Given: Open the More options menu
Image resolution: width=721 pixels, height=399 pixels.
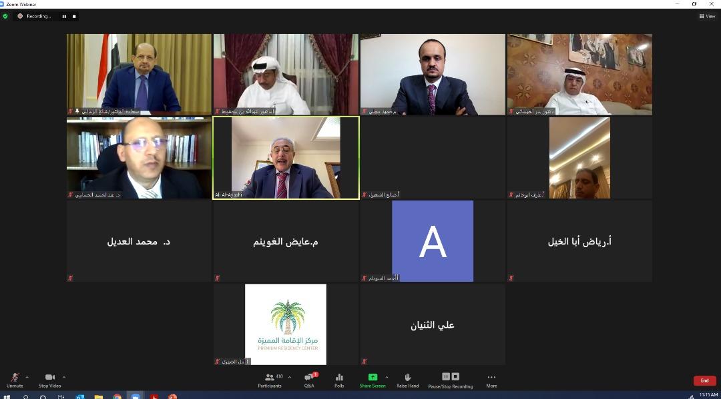Looking at the screenshot, I should pos(491,380).
